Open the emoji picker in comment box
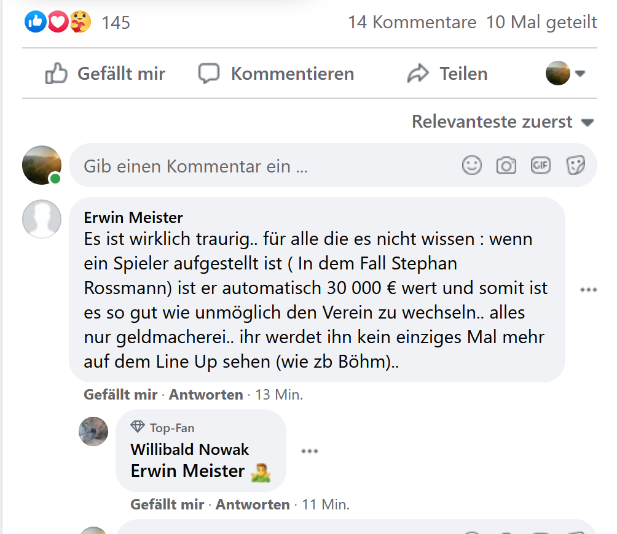 pyautogui.click(x=471, y=165)
